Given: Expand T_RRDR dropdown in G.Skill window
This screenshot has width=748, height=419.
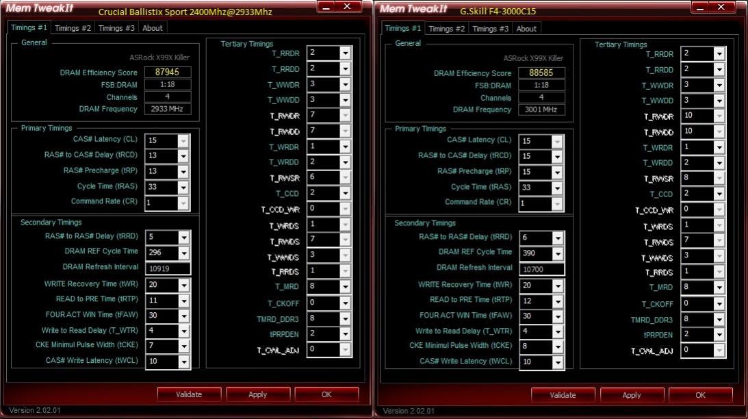Looking at the screenshot, I should [x=719, y=54].
